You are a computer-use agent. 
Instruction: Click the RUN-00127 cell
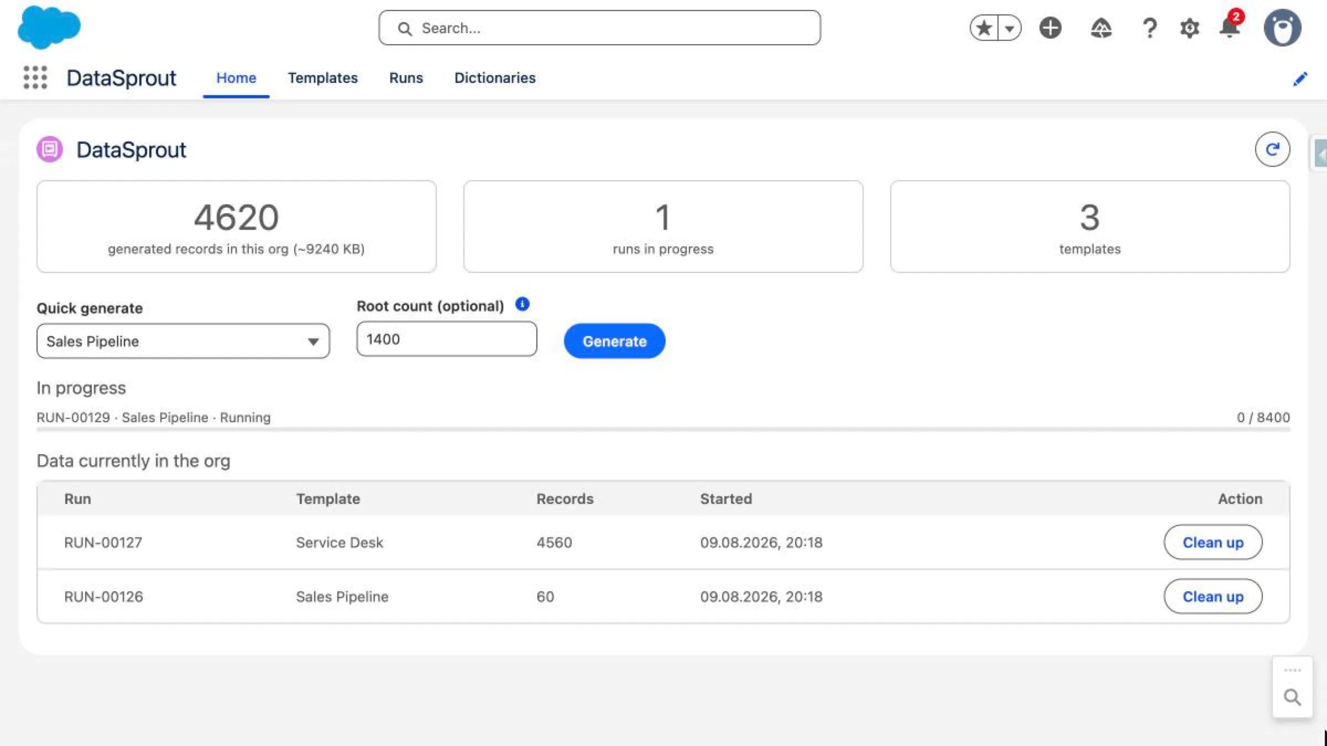coord(103,542)
